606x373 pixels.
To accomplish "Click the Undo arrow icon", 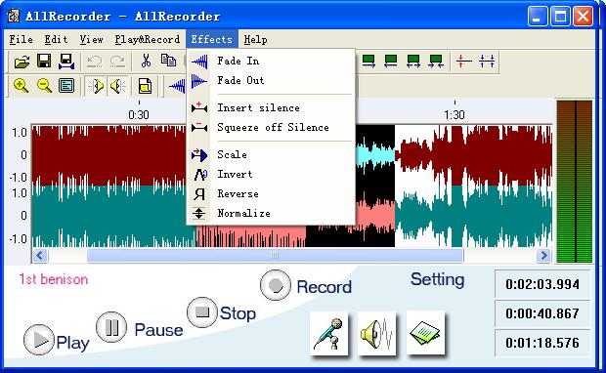I will (94, 62).
